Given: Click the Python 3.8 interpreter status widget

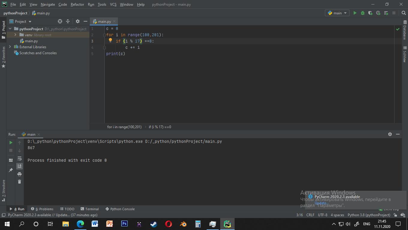Looking at the screenshot, I should 369,215.
